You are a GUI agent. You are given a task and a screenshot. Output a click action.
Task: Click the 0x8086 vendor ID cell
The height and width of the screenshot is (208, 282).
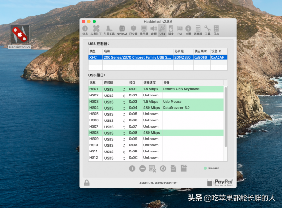[201, 57]
